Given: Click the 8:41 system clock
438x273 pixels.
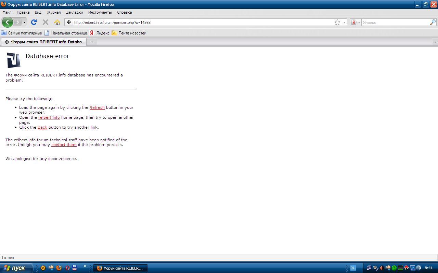Looking at the screenshot, I should click(429, 268).
